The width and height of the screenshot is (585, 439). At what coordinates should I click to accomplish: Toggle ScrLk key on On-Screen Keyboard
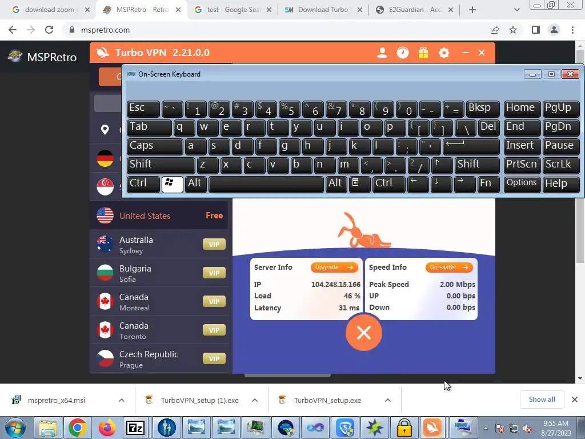click(x=561, y=165)
